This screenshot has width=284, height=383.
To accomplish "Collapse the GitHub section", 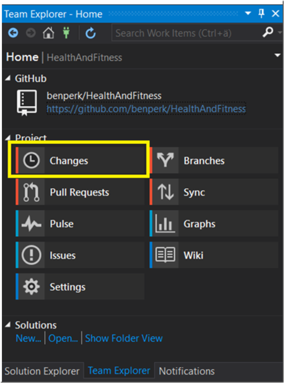I will click(8, 79).
